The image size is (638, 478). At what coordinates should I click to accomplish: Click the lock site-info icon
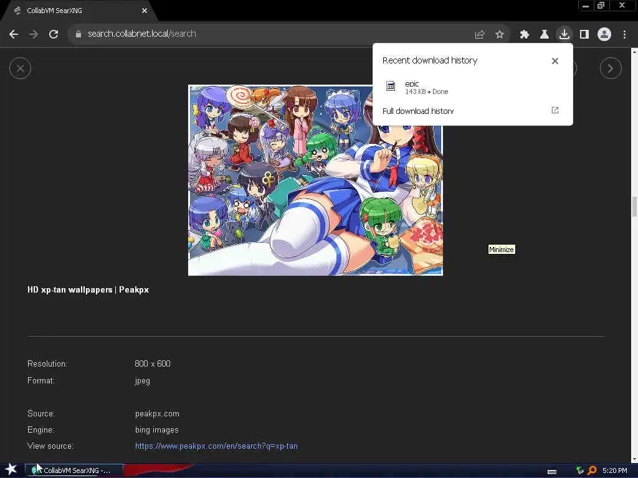pyautogui.click(x=78, y=34)
